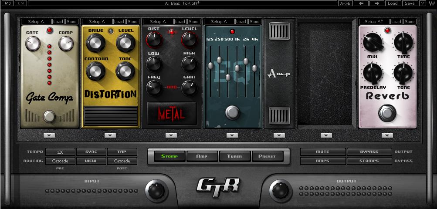This screenshot has height=209, width=437.
Task: Adjust the Tone knob on Distortion pedal
Action: click(125, 71)
